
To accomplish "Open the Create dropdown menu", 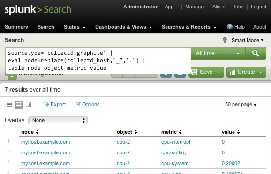I will pyautogui.click(x=261, y=72).
